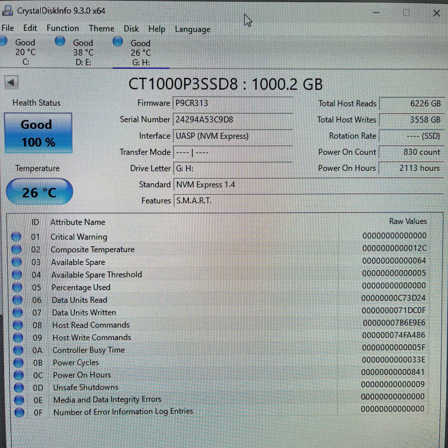
Task: Close the CrystalDiskInfo window
Action: click(436, 13)
